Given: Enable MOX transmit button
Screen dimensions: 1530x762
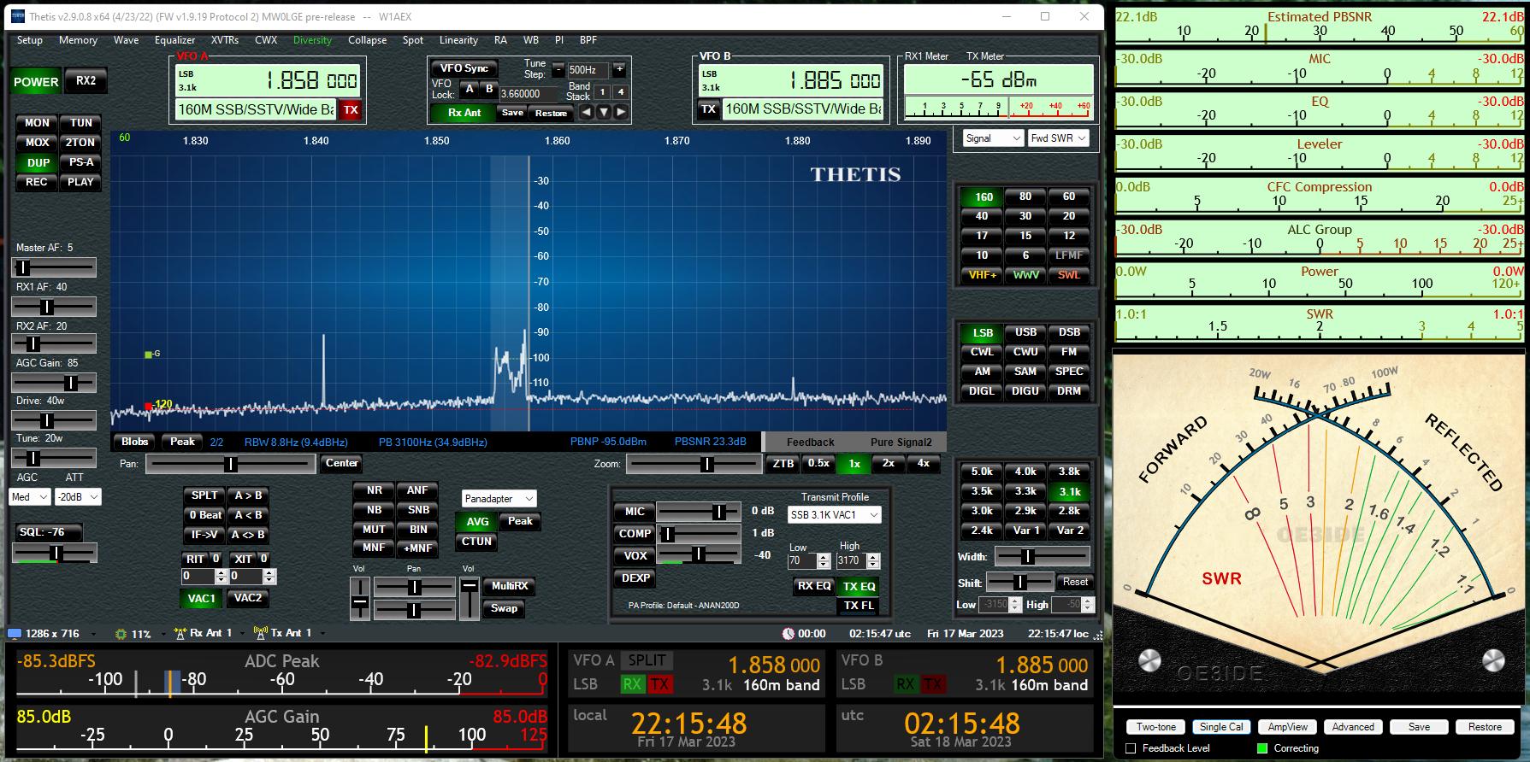Looking at the screenshot, I should (x=37, y=143).
